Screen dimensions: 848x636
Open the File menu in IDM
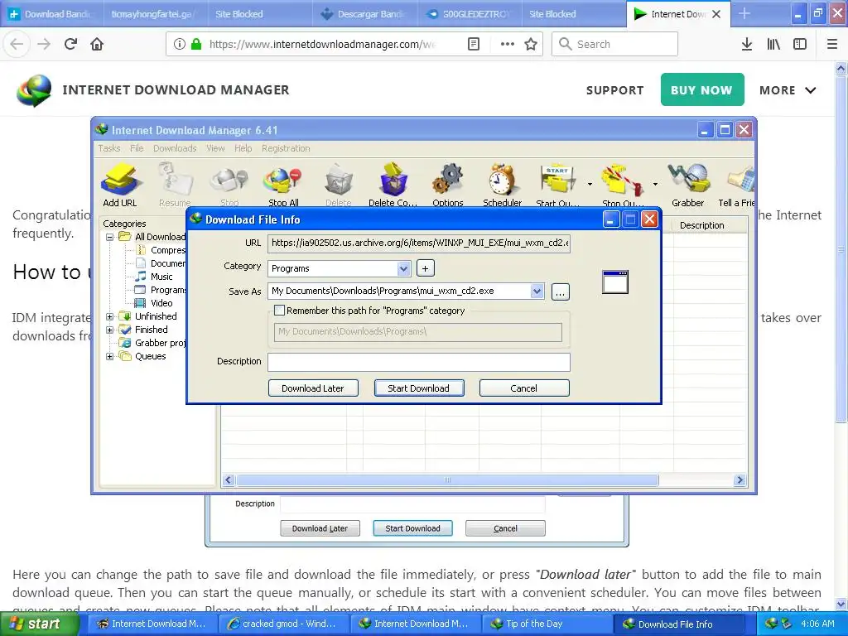137,148
